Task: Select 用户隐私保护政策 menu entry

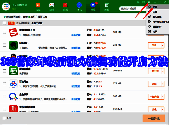Action: click(157, 22)
